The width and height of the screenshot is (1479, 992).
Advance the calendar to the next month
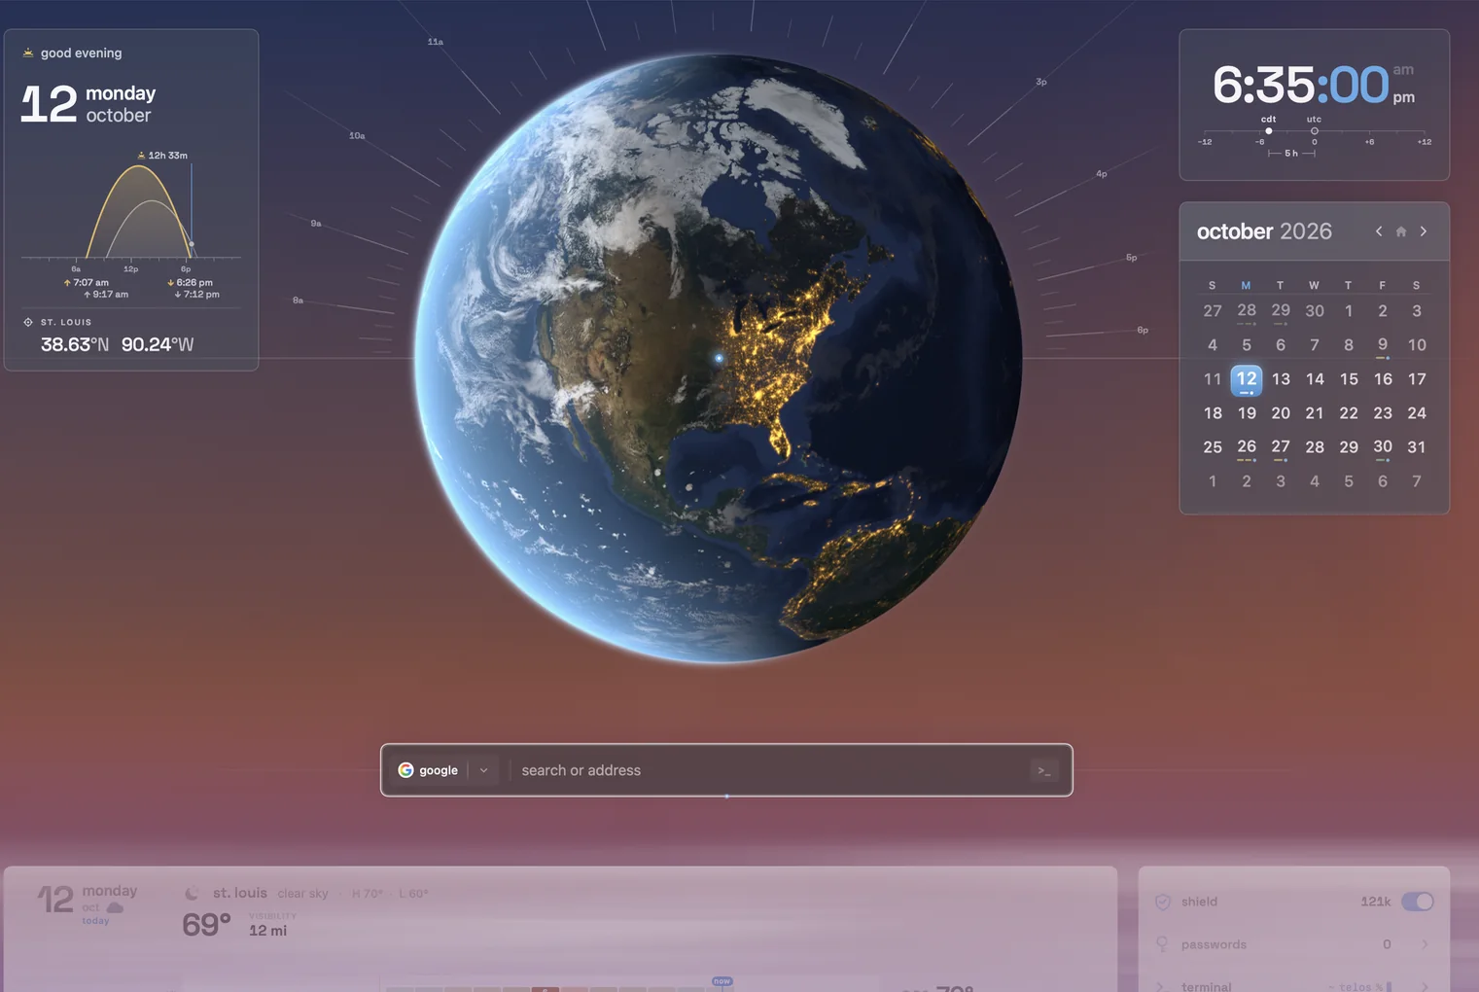point(1424,231)
